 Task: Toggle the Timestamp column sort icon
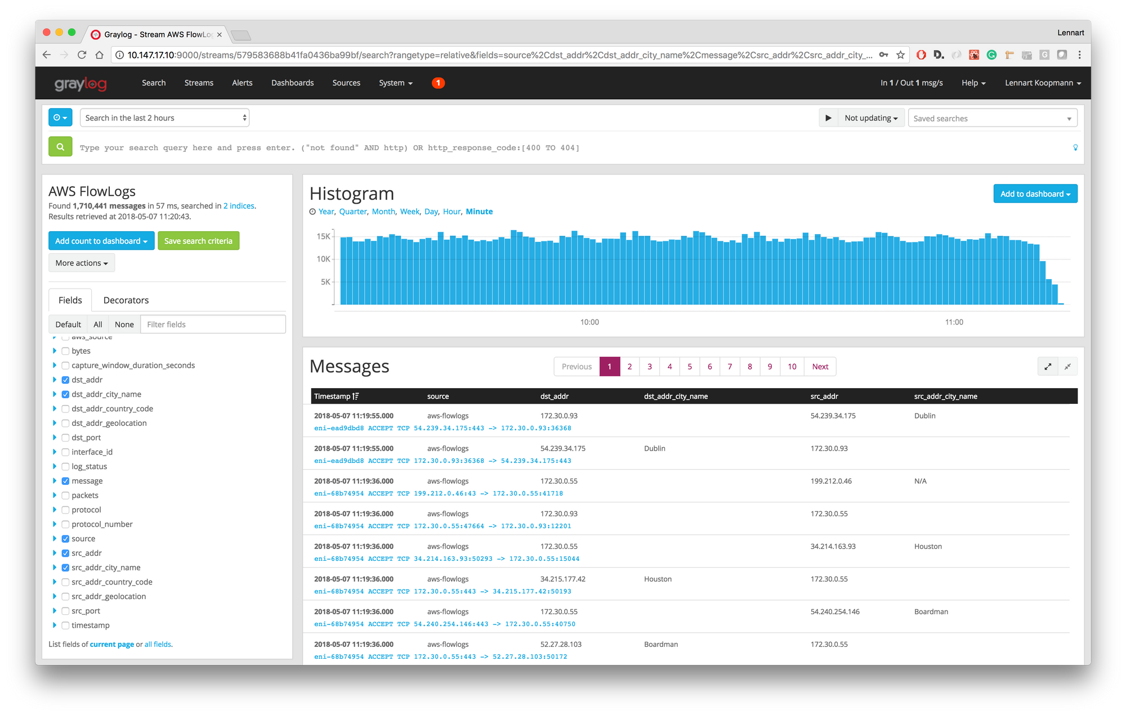click(x=355, y=396)
